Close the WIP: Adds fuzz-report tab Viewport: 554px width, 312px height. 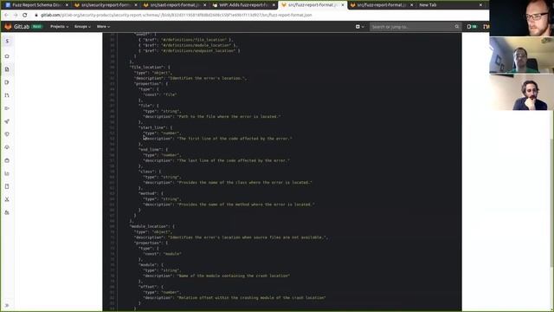click(x=274, y=5)
